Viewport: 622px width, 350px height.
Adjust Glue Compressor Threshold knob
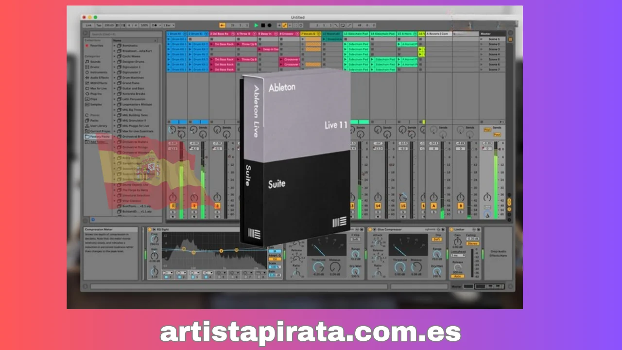click(x=400, y=267)
